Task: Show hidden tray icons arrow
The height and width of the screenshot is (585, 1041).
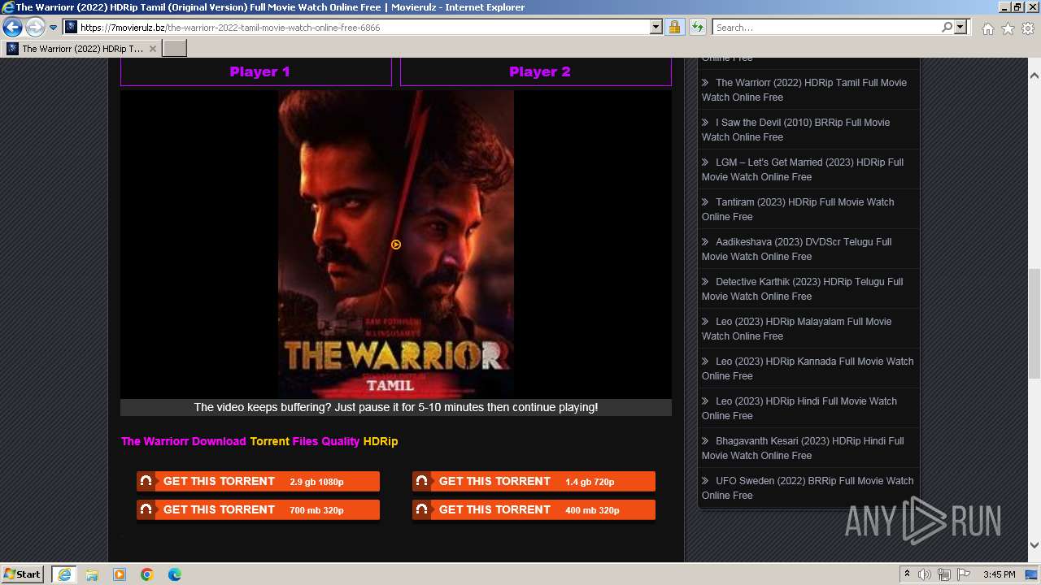Action: tap(907, 574)
